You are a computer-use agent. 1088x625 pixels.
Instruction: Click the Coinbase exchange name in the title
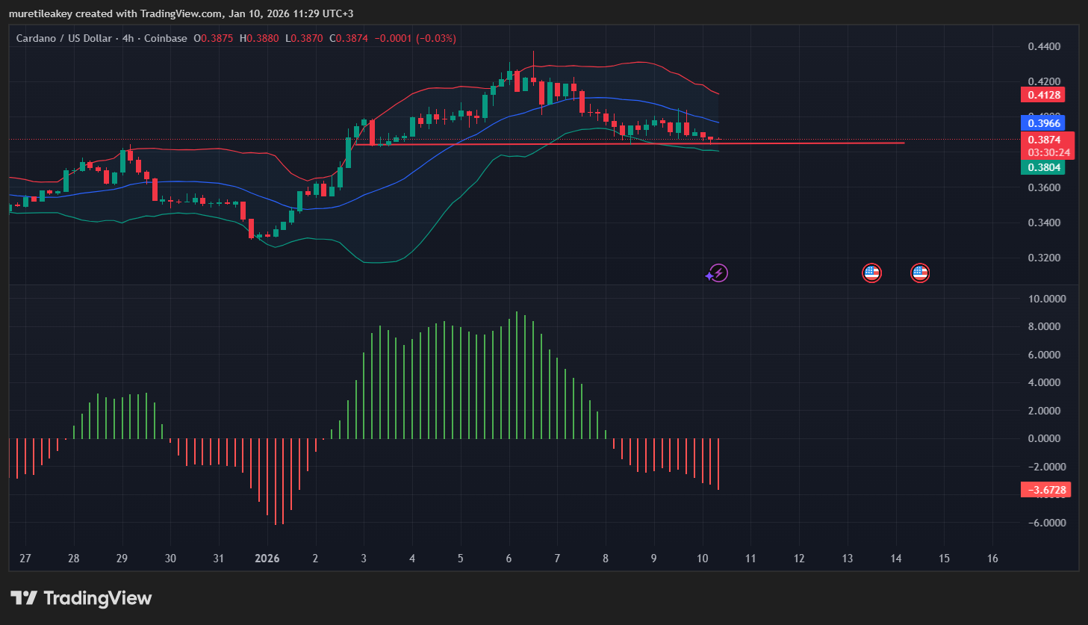coord(166,38)
